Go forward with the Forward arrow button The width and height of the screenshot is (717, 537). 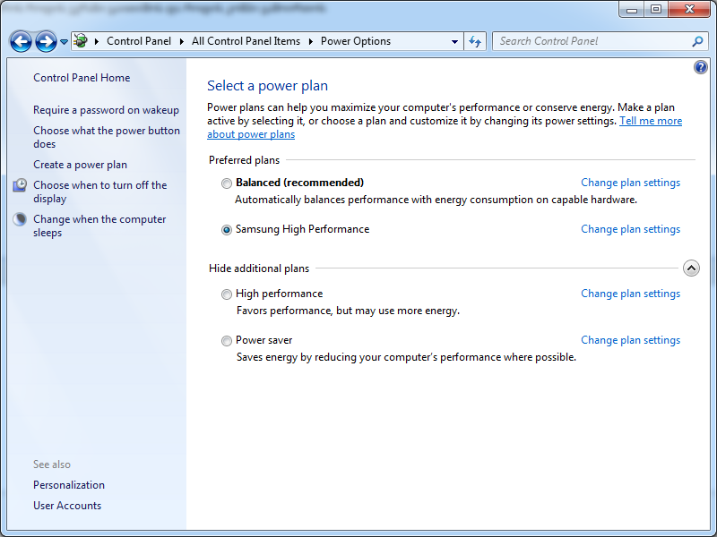(x=46, y=41)
